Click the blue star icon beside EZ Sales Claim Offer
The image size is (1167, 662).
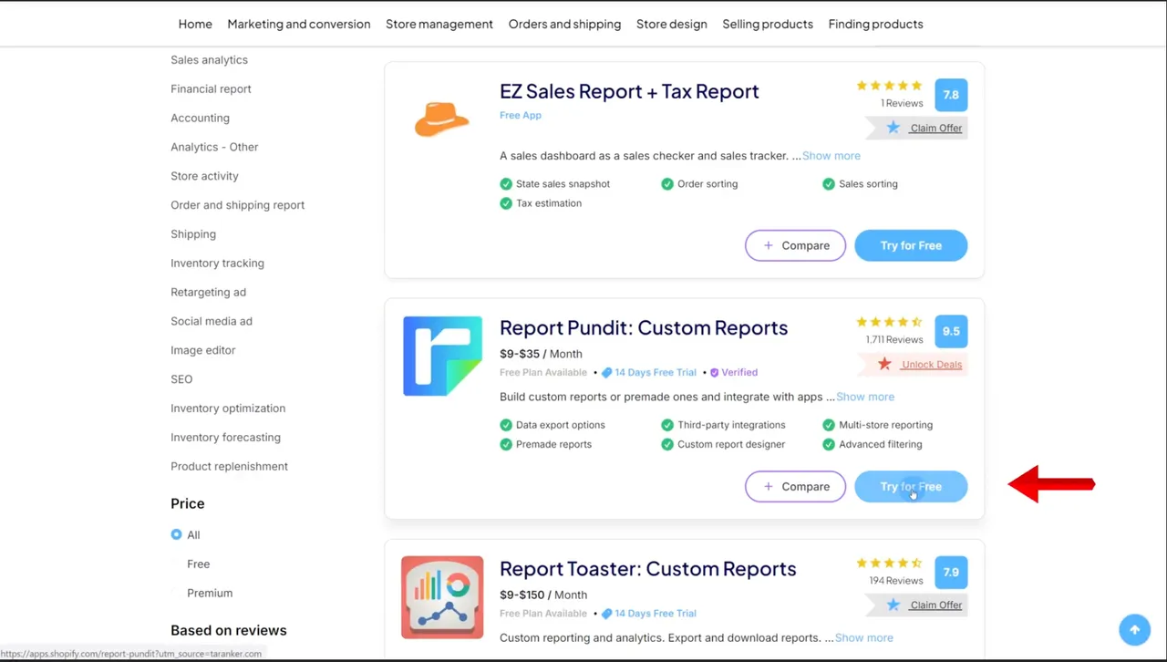point(893,128)
